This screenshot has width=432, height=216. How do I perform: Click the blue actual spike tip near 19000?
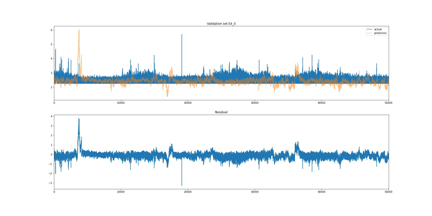point(182,35)
